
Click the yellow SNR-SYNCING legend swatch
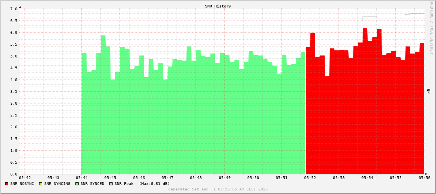[x=41, y=184]
